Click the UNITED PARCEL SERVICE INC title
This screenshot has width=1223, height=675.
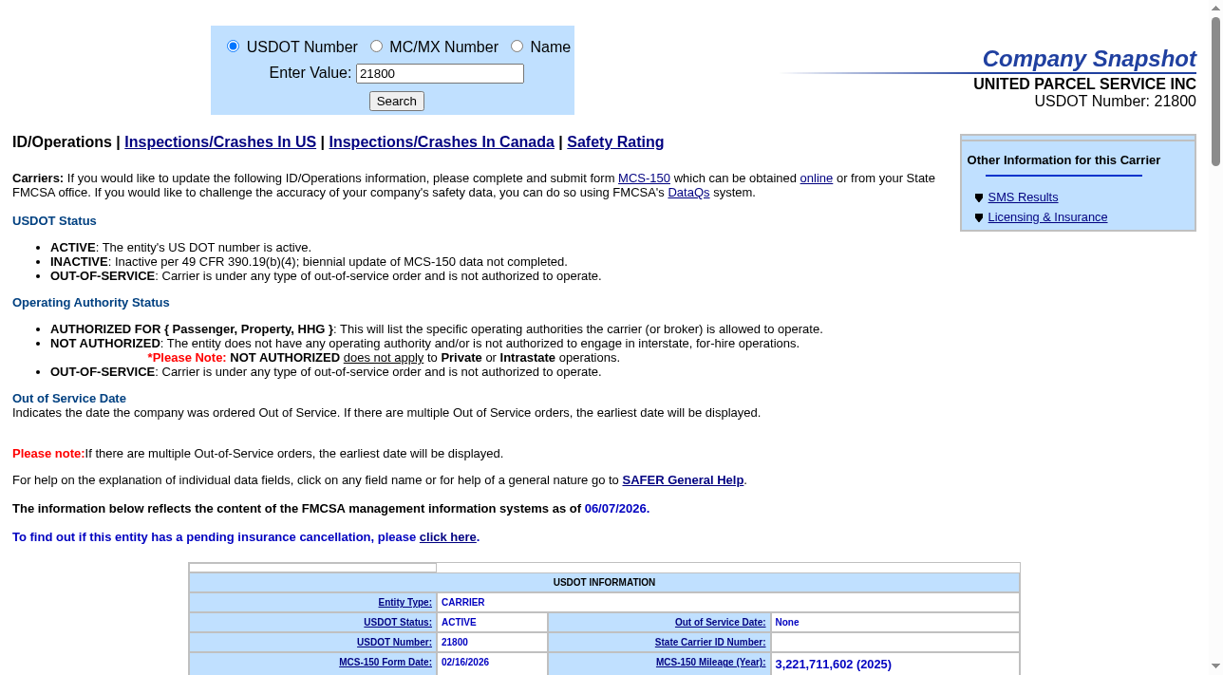pyautogui.click(x=1084, y=84)
